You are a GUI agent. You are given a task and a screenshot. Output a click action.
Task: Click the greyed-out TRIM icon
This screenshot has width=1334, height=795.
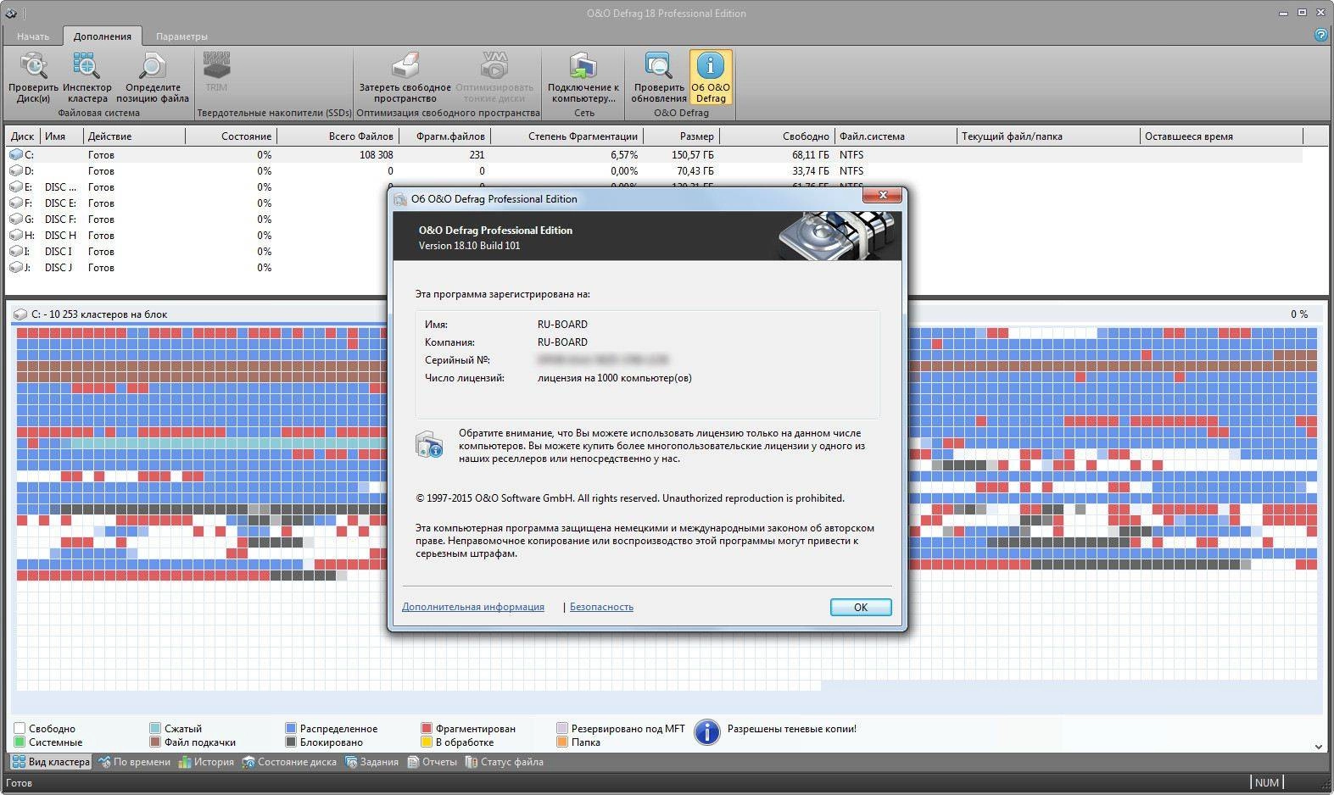(x=216, y=65)
